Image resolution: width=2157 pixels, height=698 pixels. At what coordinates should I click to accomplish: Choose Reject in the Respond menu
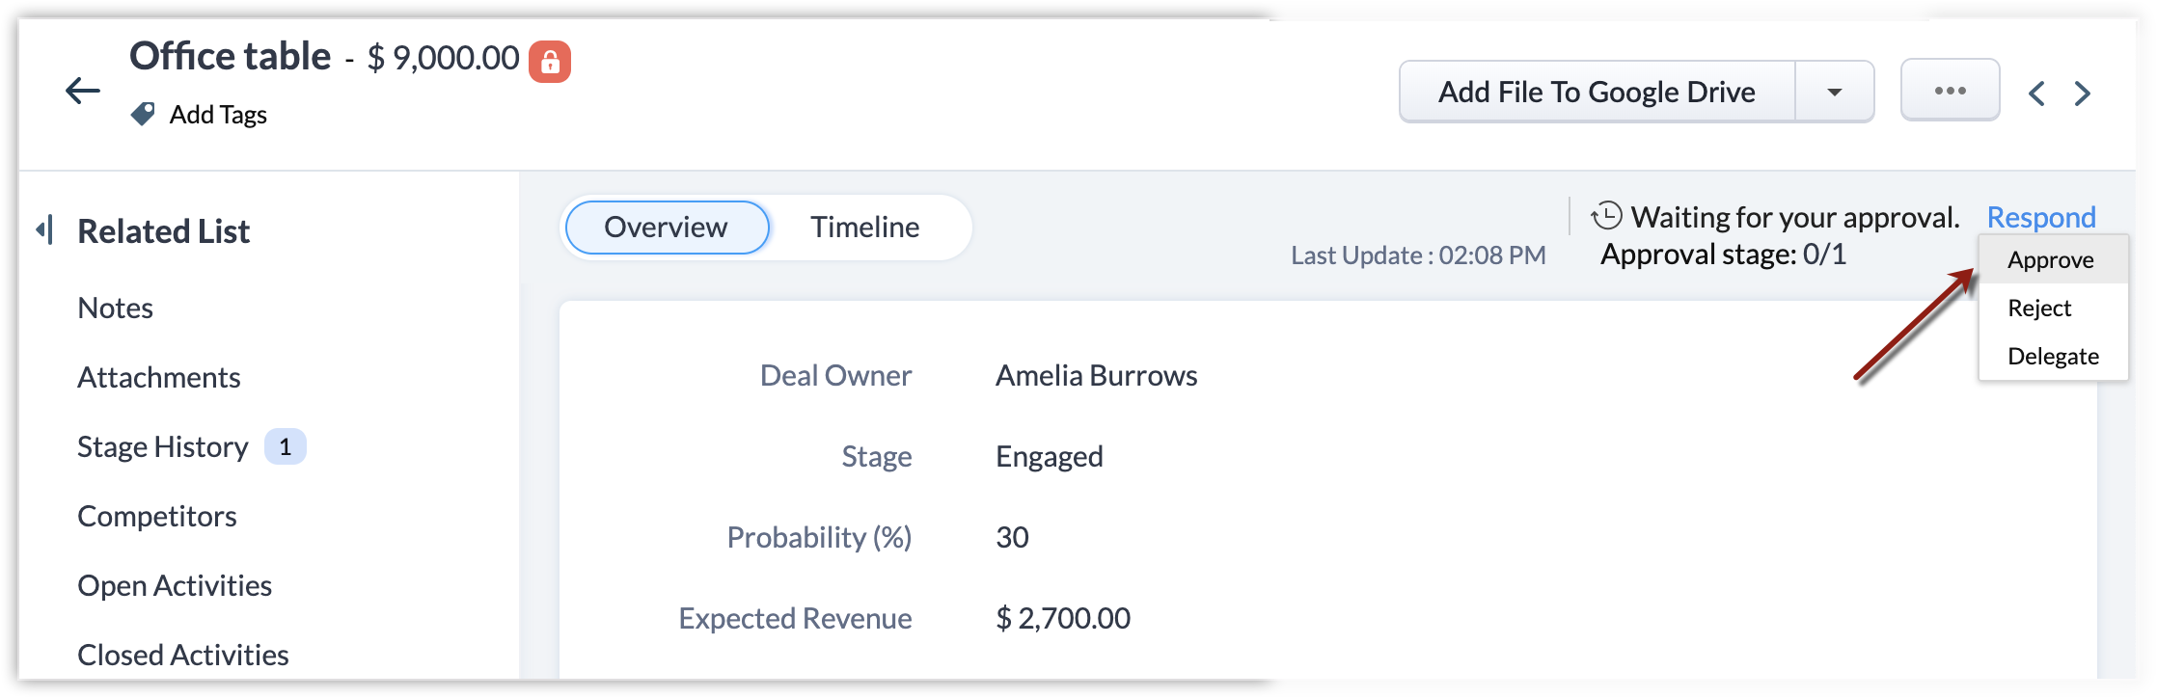(2039, 309)
